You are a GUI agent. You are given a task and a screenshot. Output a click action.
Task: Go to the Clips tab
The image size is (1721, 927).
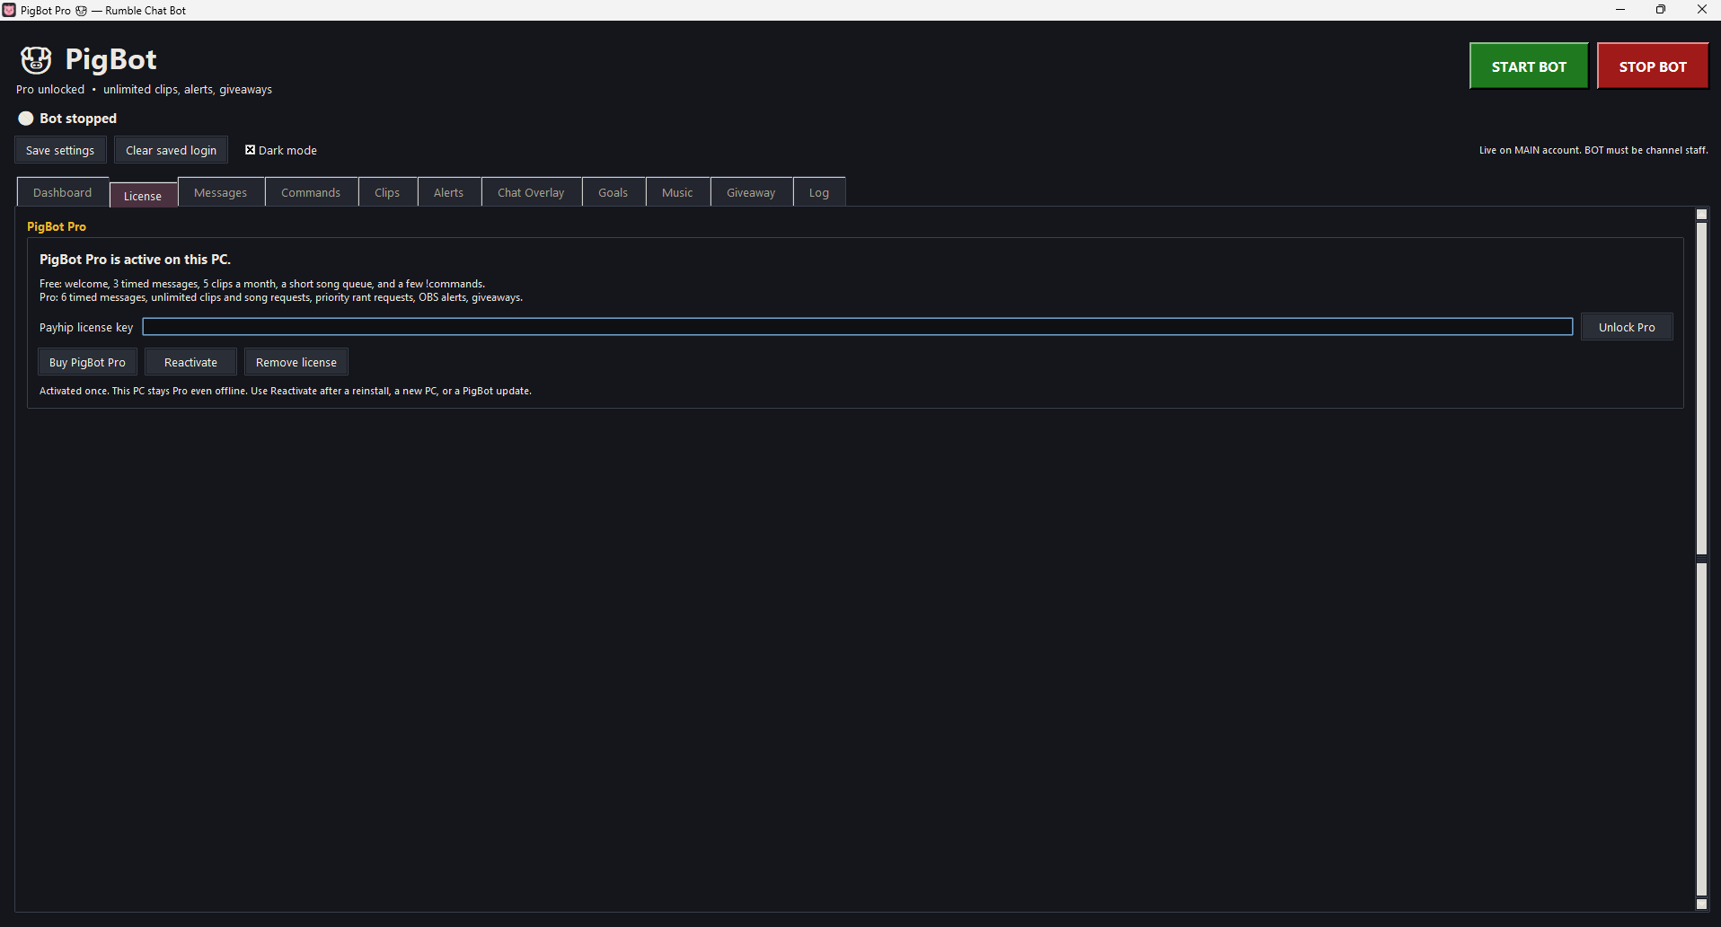point(387,192)
